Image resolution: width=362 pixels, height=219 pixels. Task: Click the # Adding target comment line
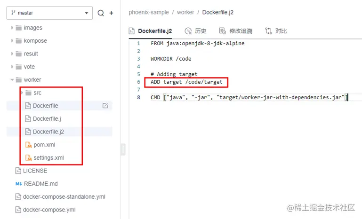(174, 74)
